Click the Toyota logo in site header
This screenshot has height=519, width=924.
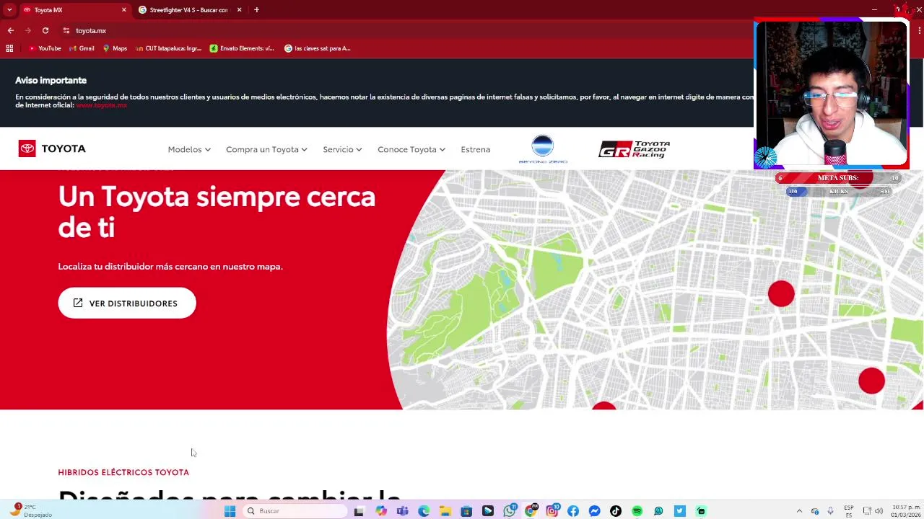pyautogui.click(x=52, y=148)
